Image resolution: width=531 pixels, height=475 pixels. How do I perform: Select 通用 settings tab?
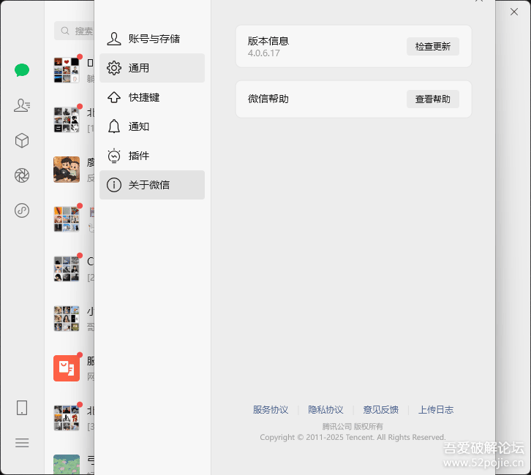pyautogui.click(x=152, y=68)
